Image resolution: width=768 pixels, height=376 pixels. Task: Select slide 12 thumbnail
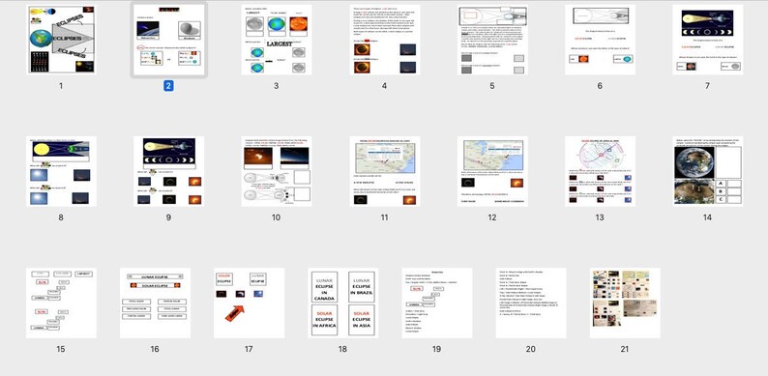click(492, 171)
